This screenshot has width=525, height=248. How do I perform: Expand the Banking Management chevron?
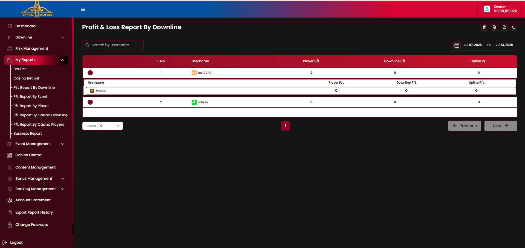point(62,189)
